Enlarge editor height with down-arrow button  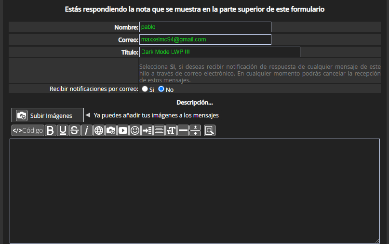(195, 133)
